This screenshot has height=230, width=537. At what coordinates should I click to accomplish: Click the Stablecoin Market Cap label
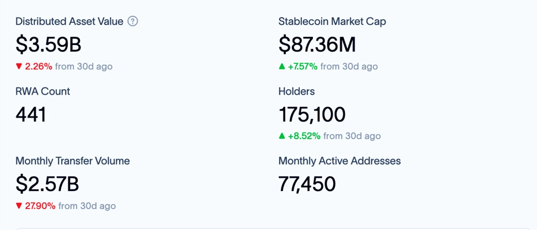click(x=332, y=21)
